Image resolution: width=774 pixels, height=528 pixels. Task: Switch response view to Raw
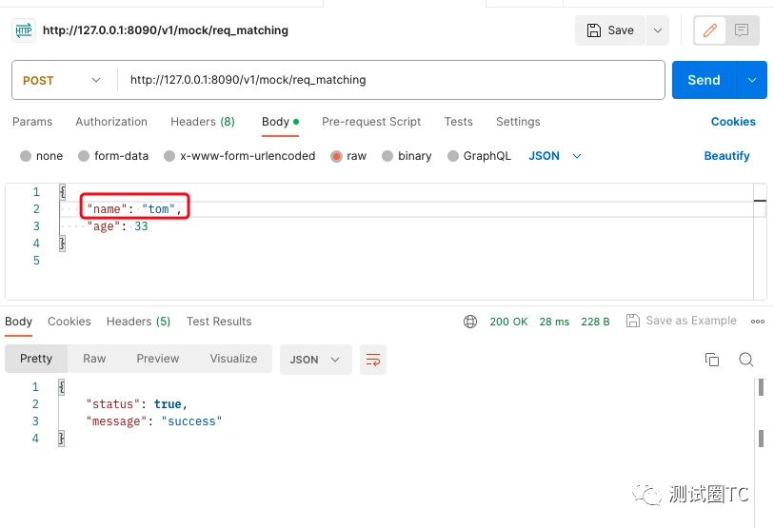94,359
